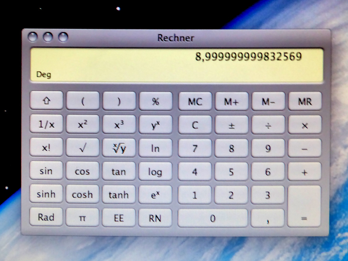
Task: Minimize the Rechner window with middle button
Action: point(48,37)
